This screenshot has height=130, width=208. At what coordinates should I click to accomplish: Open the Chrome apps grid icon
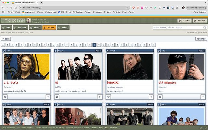point(3,12)
